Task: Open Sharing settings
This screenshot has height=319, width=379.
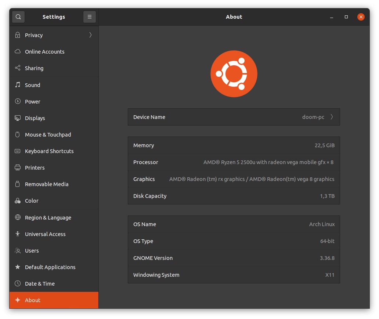Action: 54,68
